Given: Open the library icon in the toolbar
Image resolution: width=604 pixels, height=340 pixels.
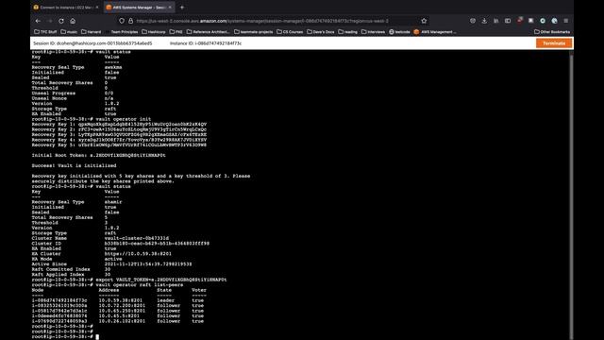Looking at the screenshot, I should pyautogui.click(x=496, y=21).
